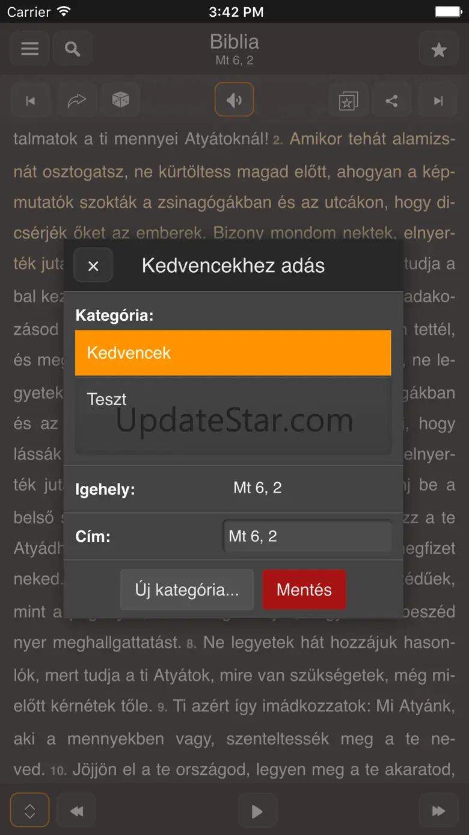The image size is (469, 835).
Task: Select the Teszt category
Action: pos(233,399)
